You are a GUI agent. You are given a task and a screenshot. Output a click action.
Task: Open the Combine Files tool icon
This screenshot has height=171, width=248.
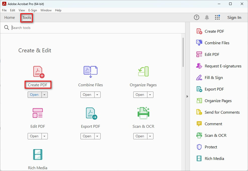click(x=90, y=72)
